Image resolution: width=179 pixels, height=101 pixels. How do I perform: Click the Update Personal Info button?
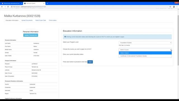coord(30,35)
